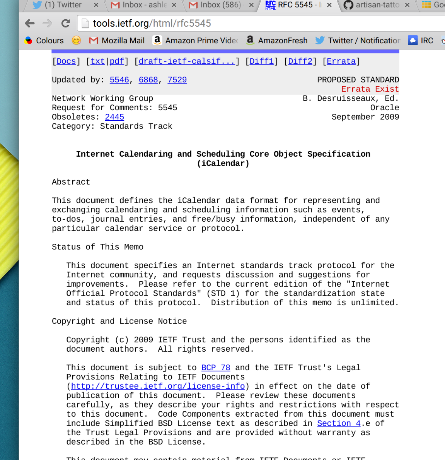The image size is (445, 460).
Task: Close the Inbox - ashle tab
Action: pyautogui.click(x=174, y=5)
